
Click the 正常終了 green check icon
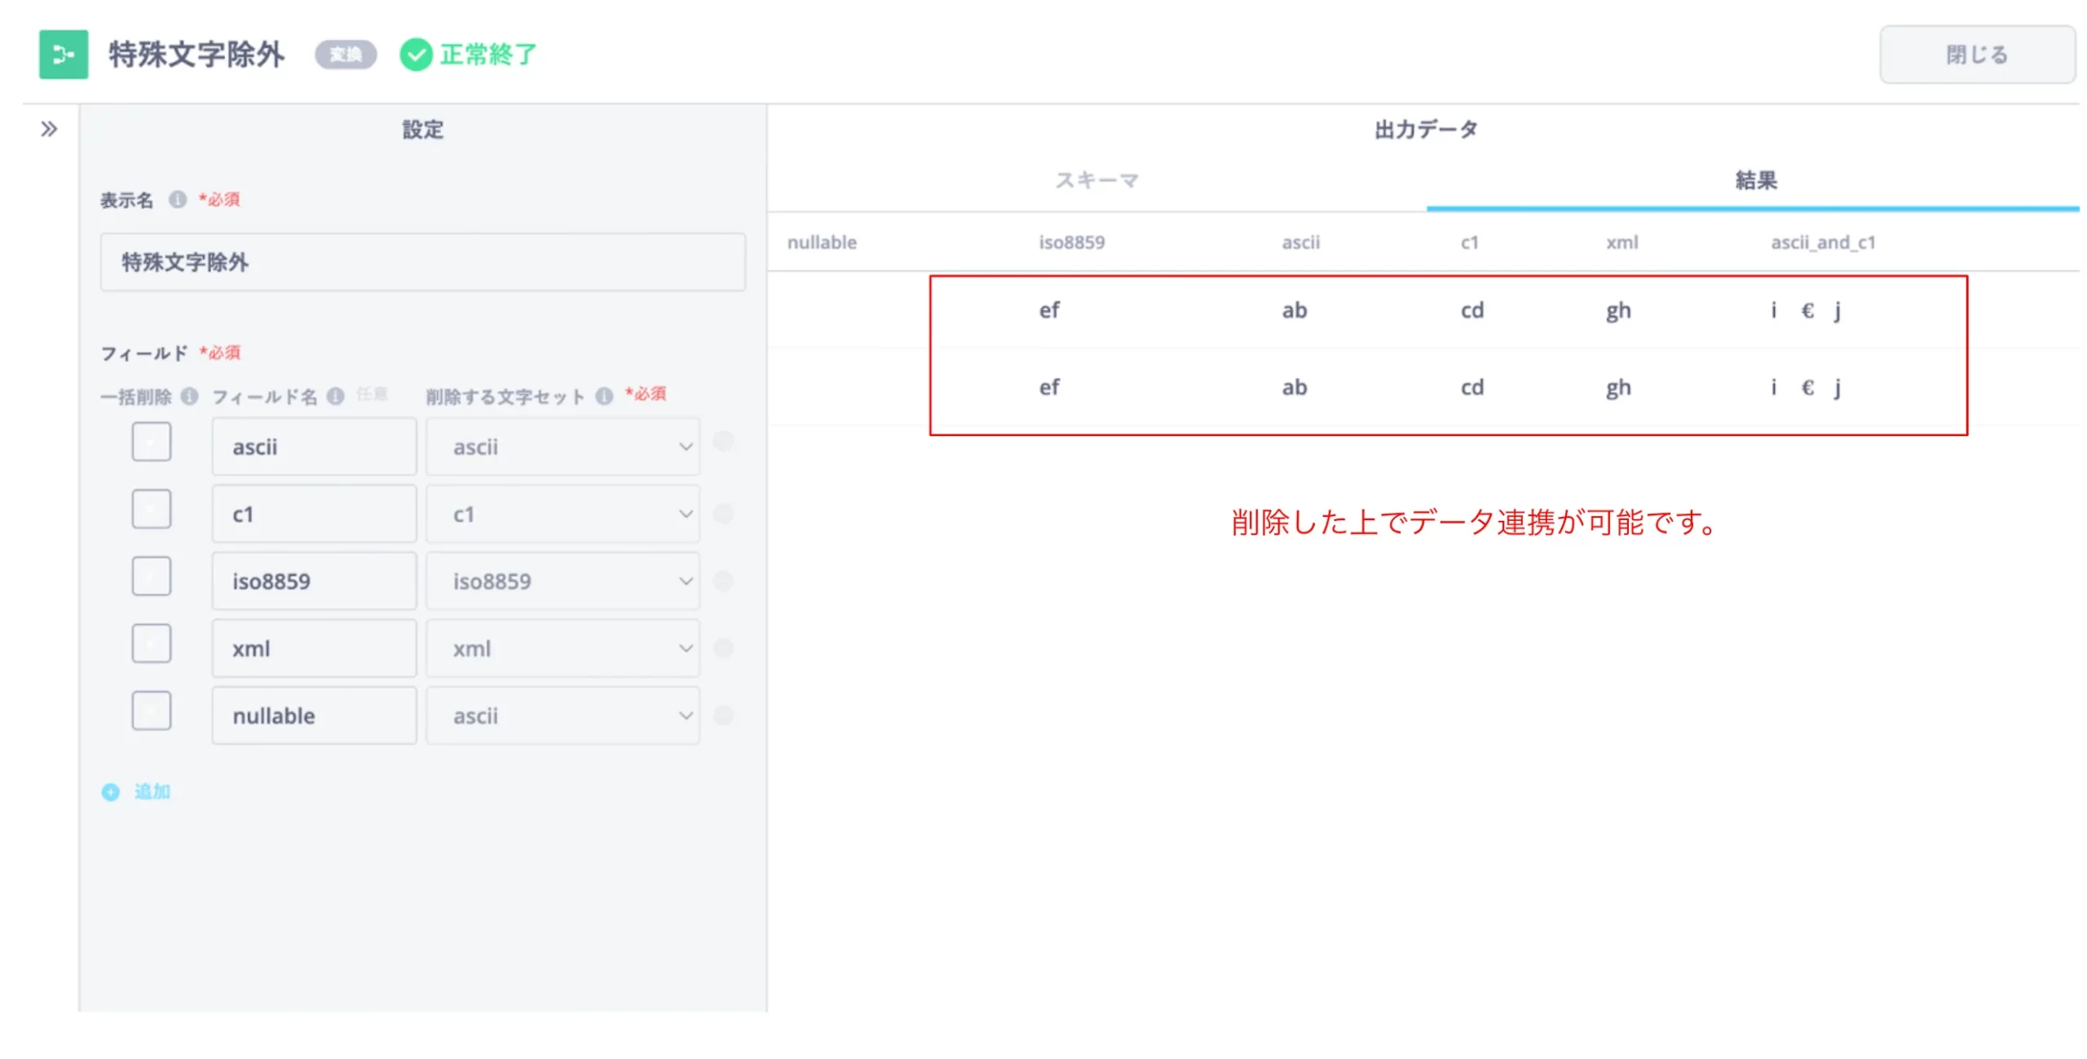[x=416, y=55]
